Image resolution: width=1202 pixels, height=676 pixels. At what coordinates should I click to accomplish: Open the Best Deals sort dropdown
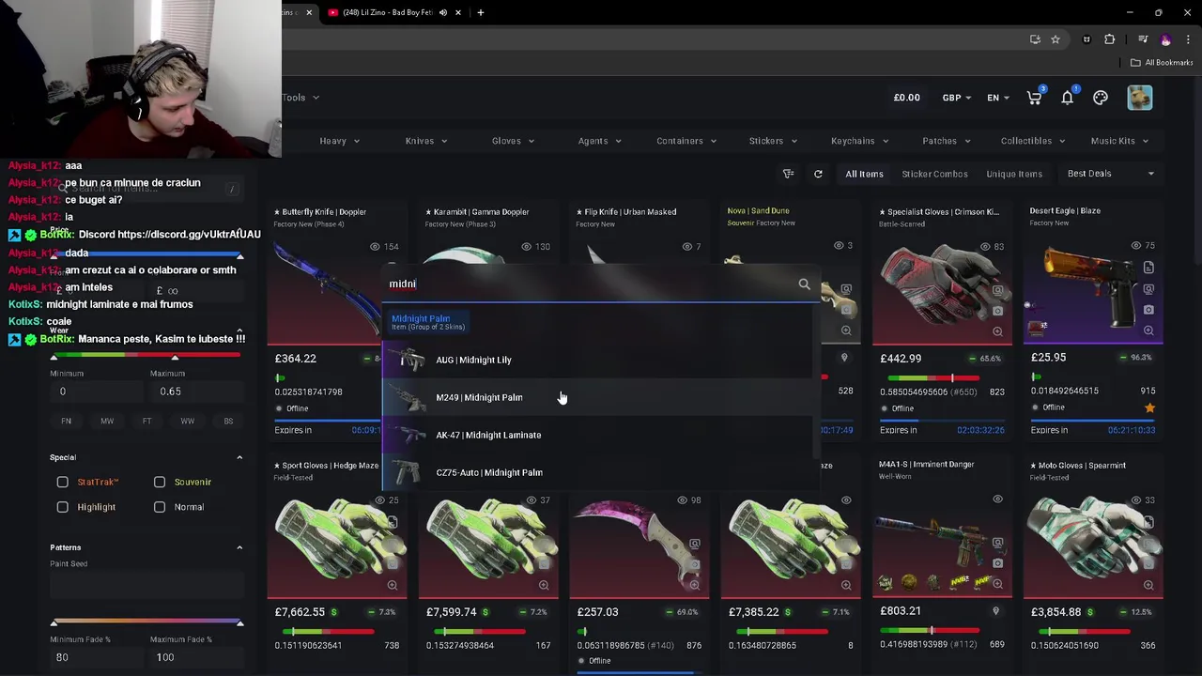(x=1111, y=174)
